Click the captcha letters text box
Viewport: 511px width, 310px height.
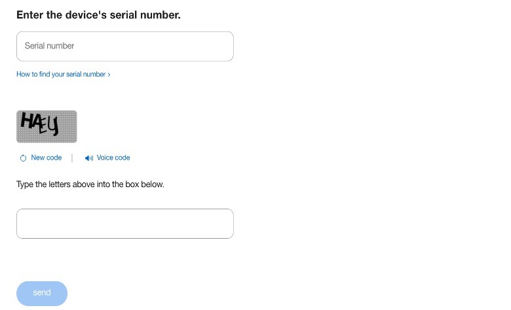(124, 224)
